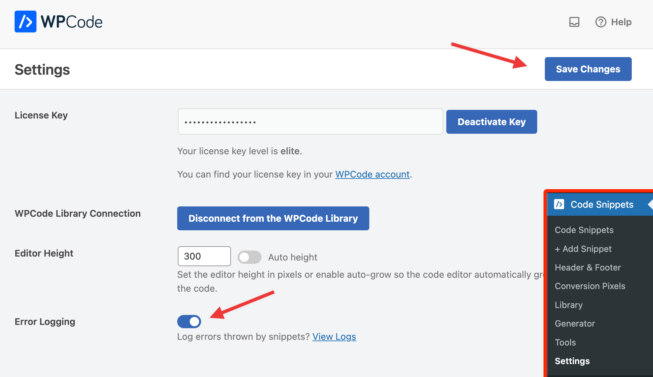653x377 pixels.
Task: Open Conversion Pixels page
Action: pyautogui.click(x=590, y=286)
